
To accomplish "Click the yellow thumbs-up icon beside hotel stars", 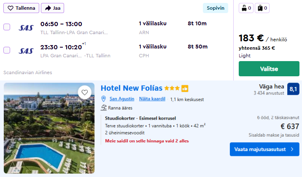I will point(185,88).
